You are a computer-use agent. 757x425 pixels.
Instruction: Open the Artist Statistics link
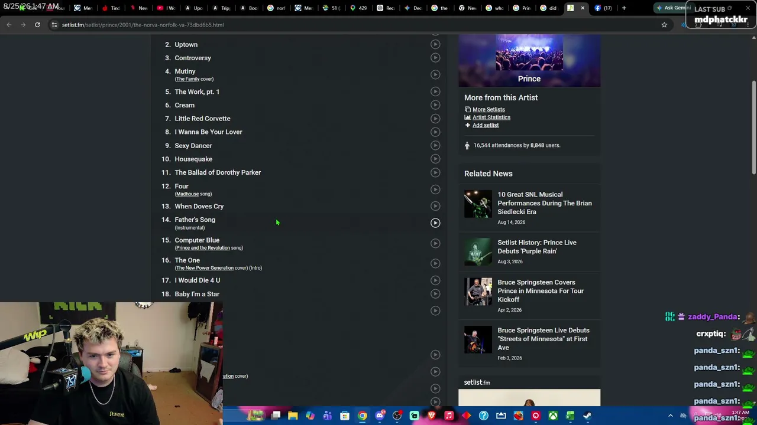point(491,117)
